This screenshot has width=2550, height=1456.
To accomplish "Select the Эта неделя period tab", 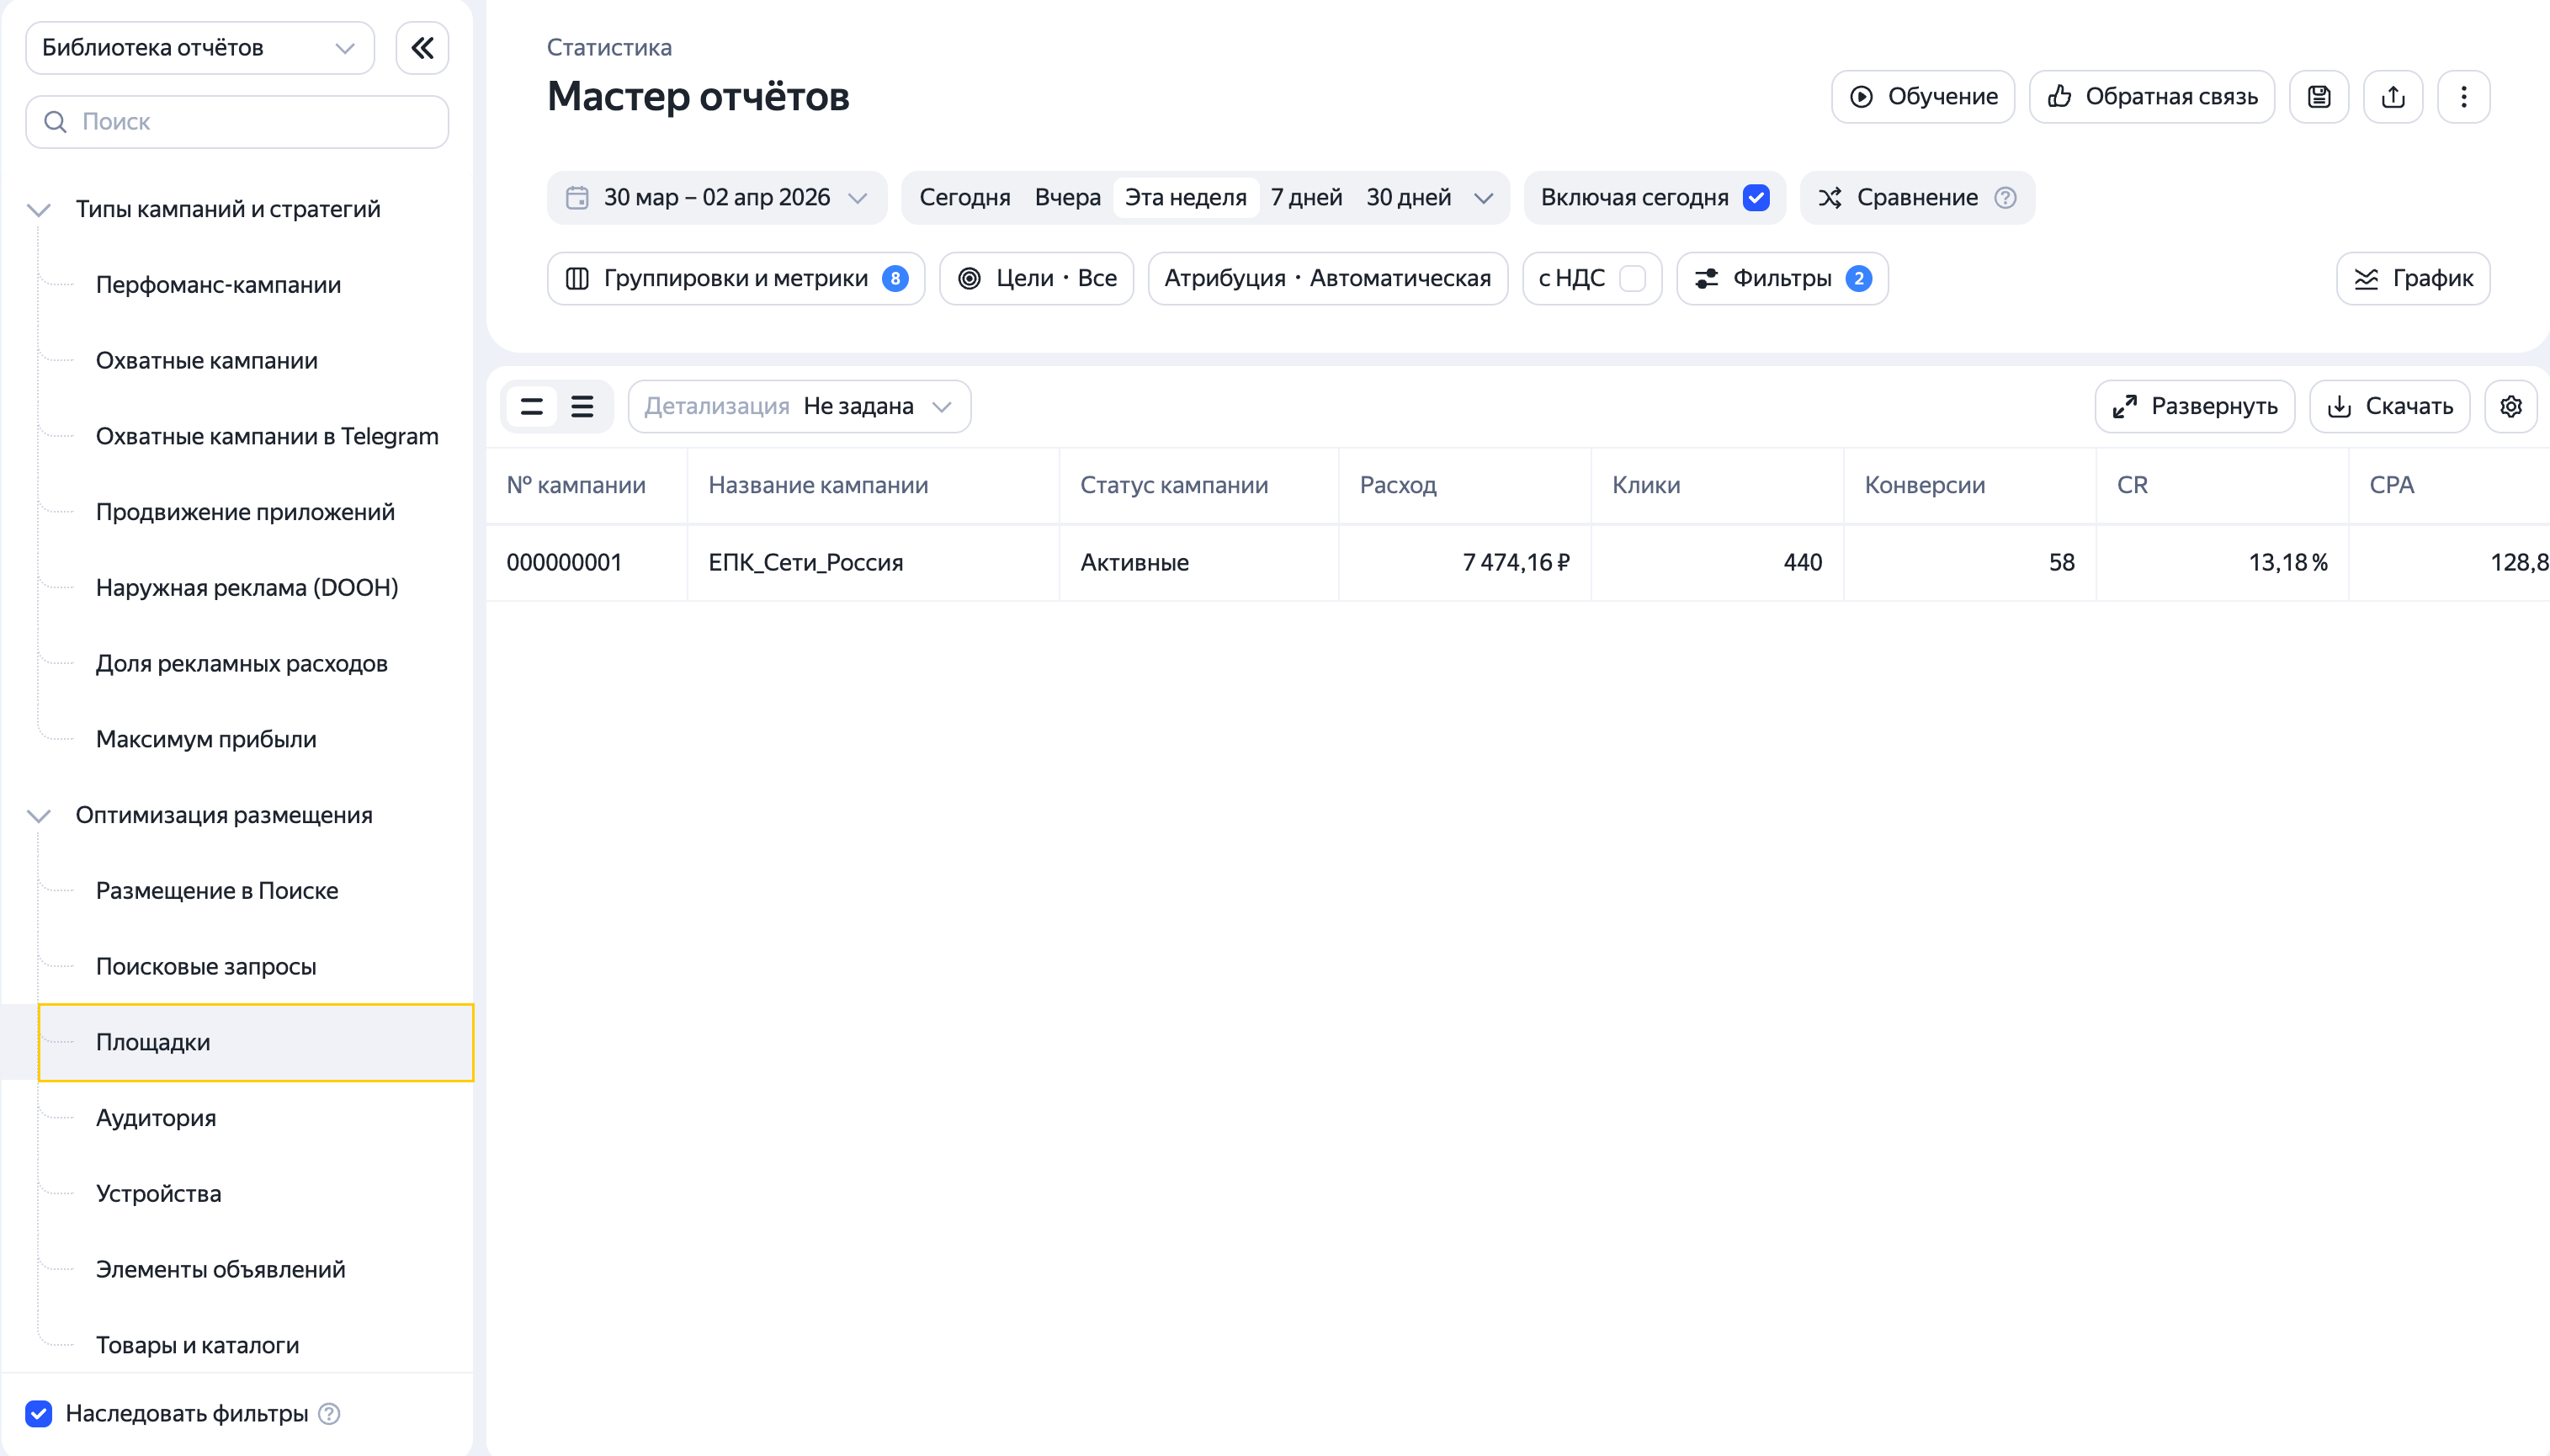I will click(x=1185, y=198).
